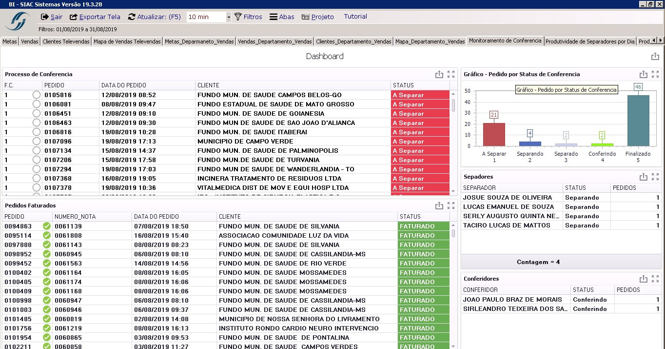
Task: Select row TACIRO LUCAS DE MATTOS
Action: tap(561, 226)
